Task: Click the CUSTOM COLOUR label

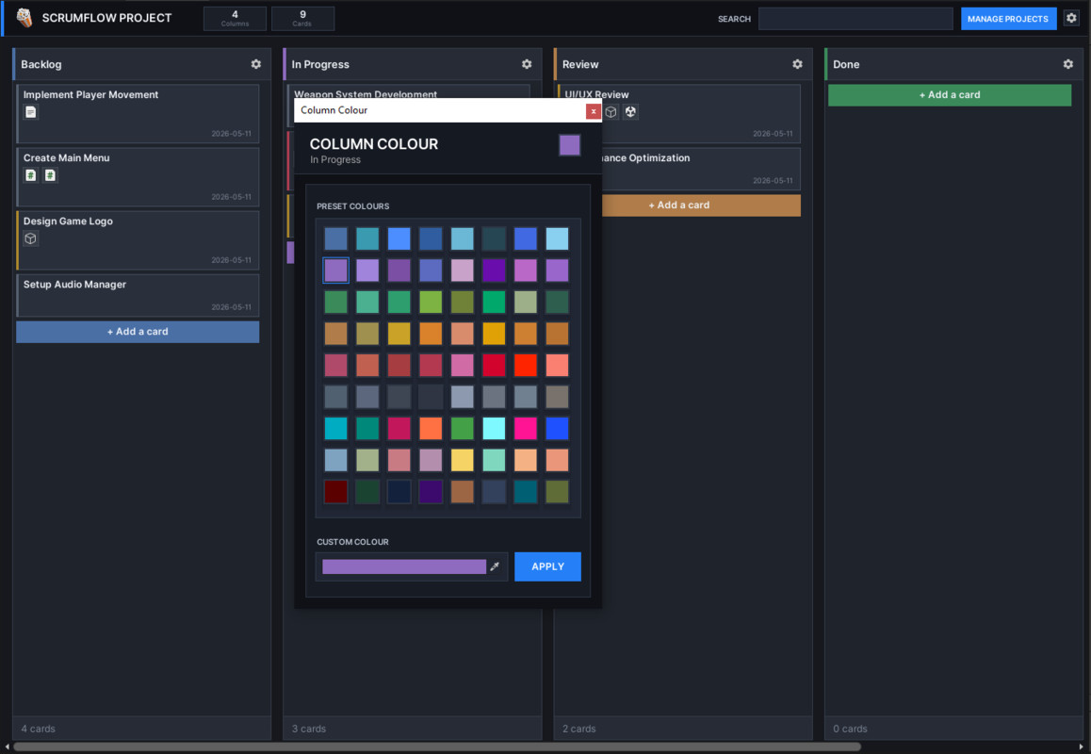Action: [352, 542]
